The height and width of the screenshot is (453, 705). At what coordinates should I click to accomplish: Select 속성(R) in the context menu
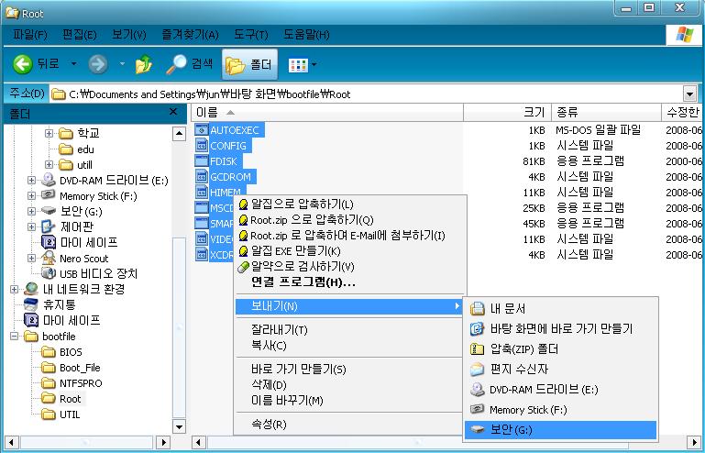click(269, 424)
